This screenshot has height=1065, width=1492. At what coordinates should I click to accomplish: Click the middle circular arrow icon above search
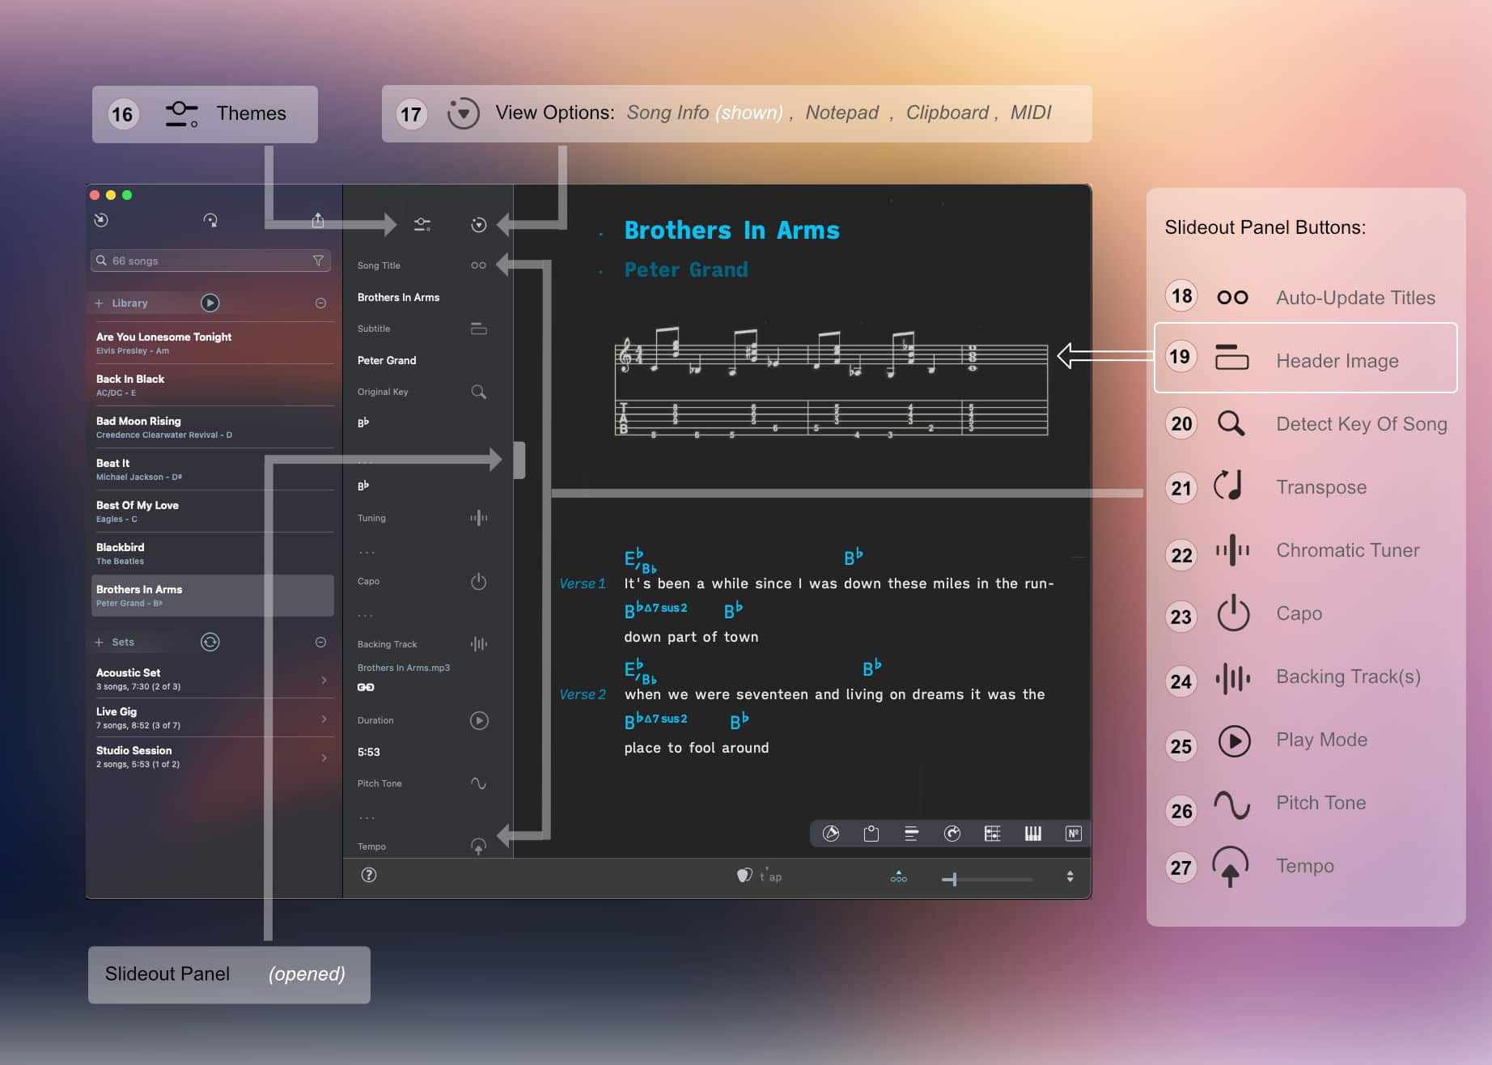(x=210, y=220)
